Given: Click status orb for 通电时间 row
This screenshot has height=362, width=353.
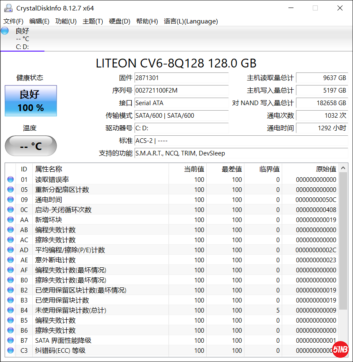Looking at the screenshot, I should click(x=10, y=200).
